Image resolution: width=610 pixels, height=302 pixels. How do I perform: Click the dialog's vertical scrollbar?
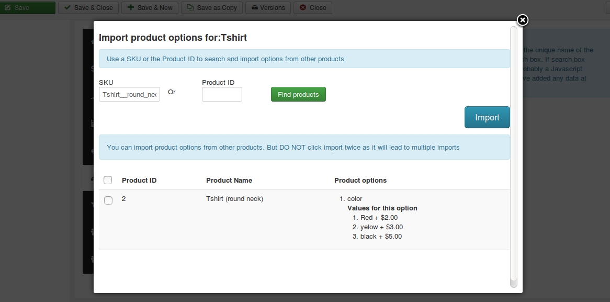(513, 157)
